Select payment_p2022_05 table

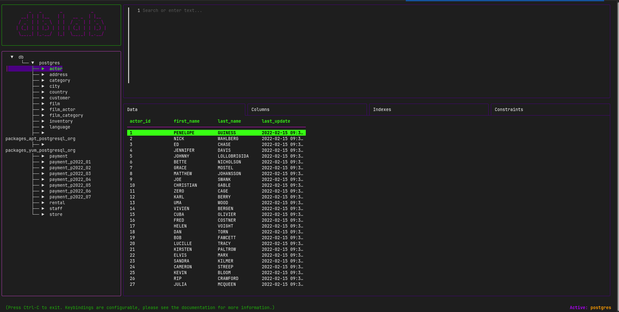pyautogui.click(x=70, y=185)
